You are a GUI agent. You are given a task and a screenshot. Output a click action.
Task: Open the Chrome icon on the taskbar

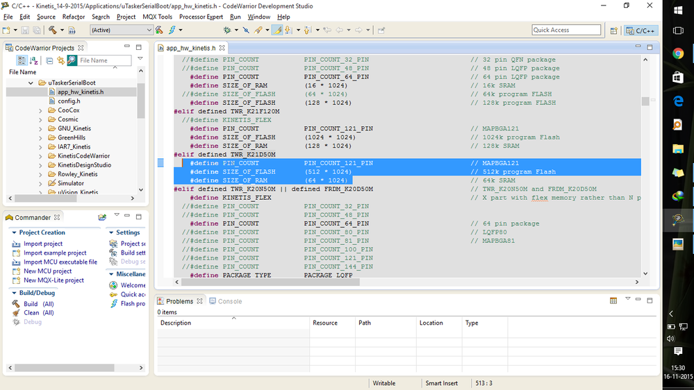coord(677,53)
